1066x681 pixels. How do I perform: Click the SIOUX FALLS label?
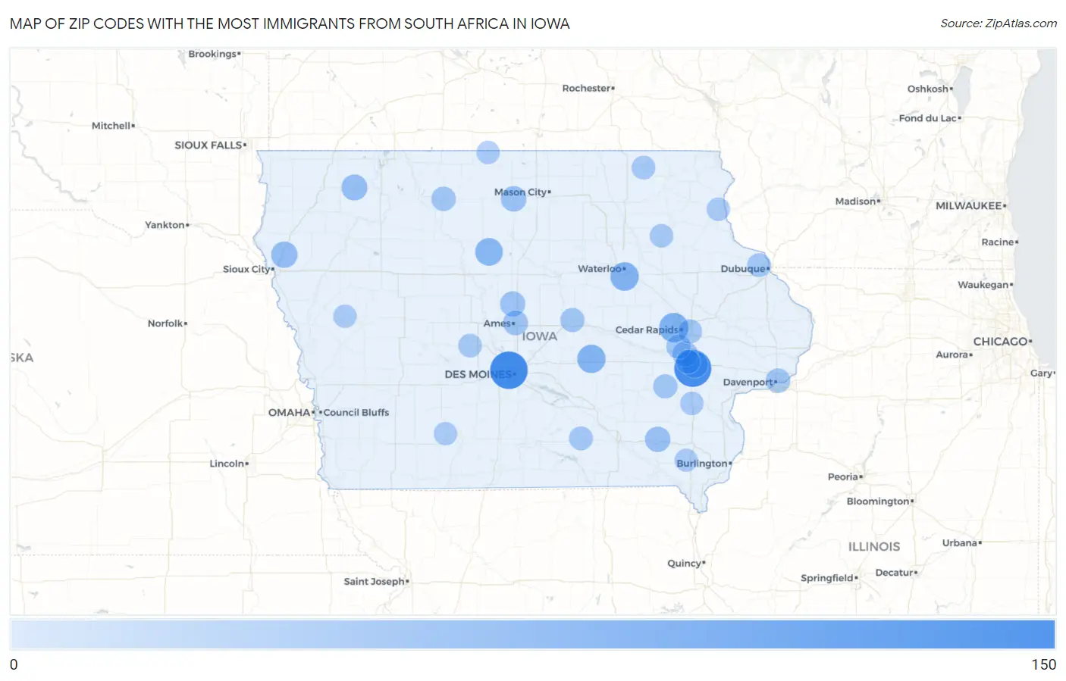point(208,145)
